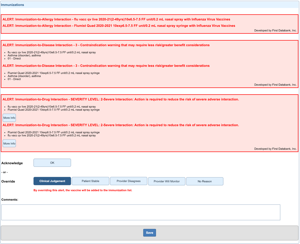Select Provider Will Monitor override reason
The image size is (300, 244).
tap(167, 181)
